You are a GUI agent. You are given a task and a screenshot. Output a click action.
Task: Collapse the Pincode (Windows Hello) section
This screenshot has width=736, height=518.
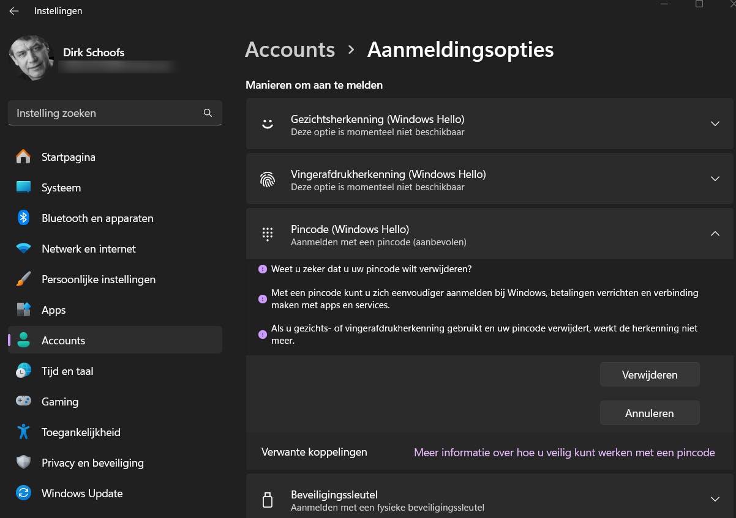715,234
